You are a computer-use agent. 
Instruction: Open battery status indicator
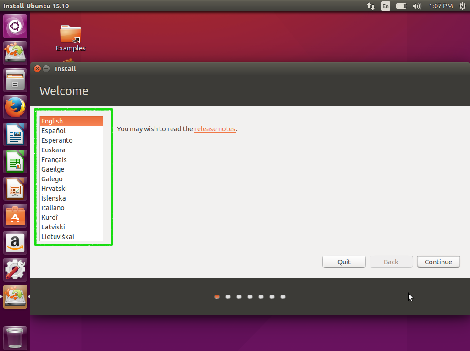(x=401, y=6)
